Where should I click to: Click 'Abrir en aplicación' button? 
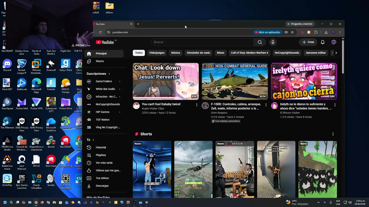(267, 32)
